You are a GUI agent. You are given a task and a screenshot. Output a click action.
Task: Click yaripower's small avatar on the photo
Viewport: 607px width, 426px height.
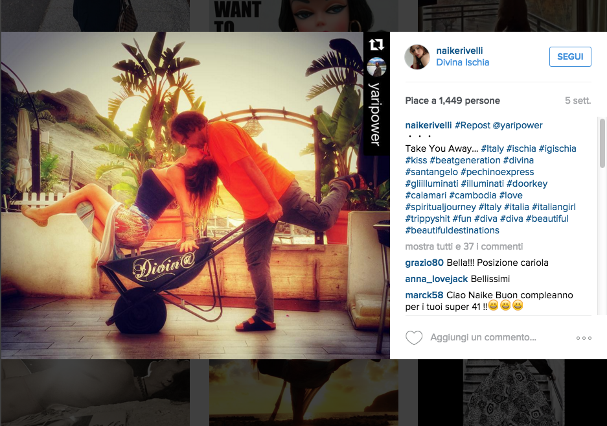376,67
